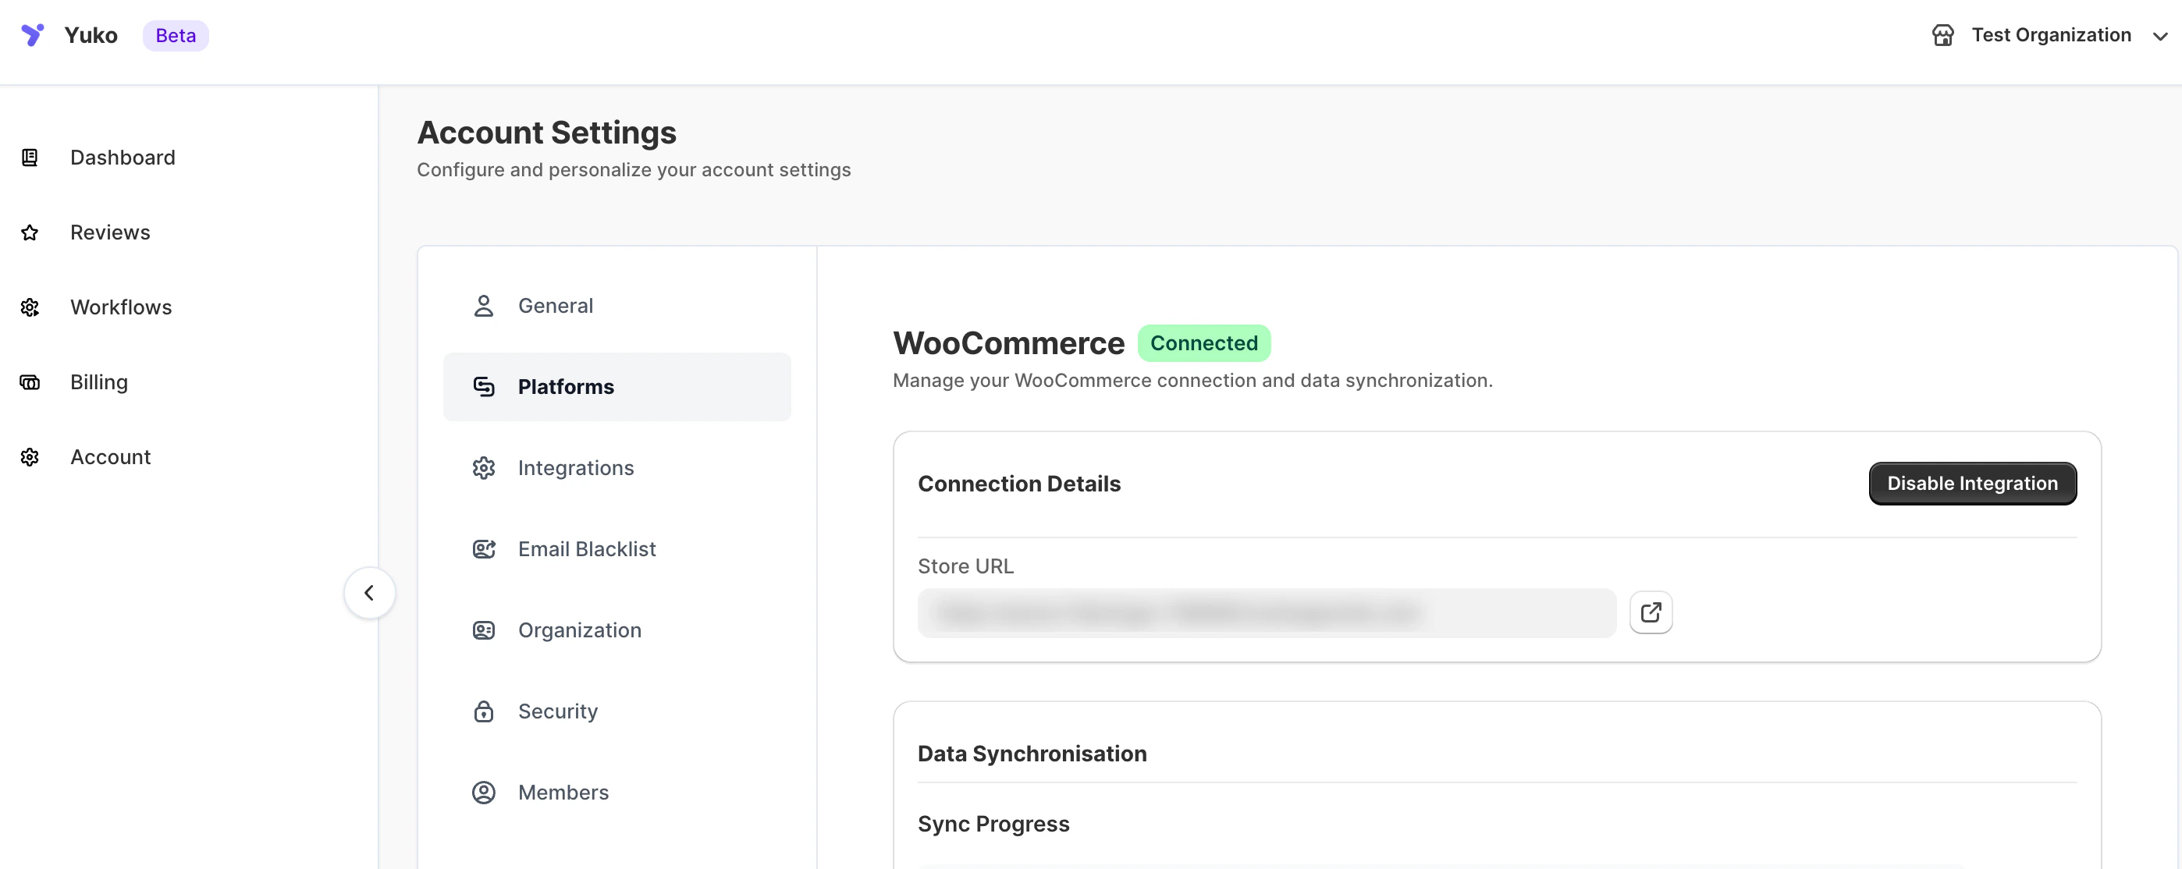The width and height of the screenshot is (2182, 869).
Task: Click the Connected status badge
Action: 1203,343
